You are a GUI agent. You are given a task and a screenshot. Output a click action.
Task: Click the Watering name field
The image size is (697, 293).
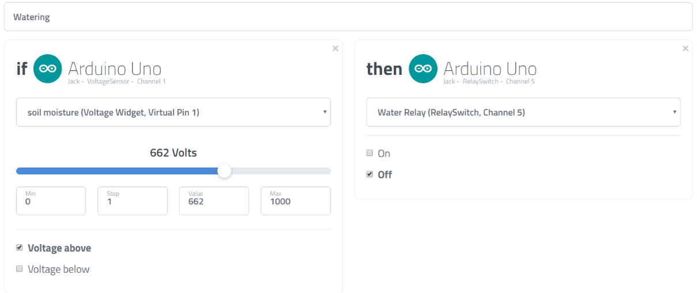tap(348, 17)
